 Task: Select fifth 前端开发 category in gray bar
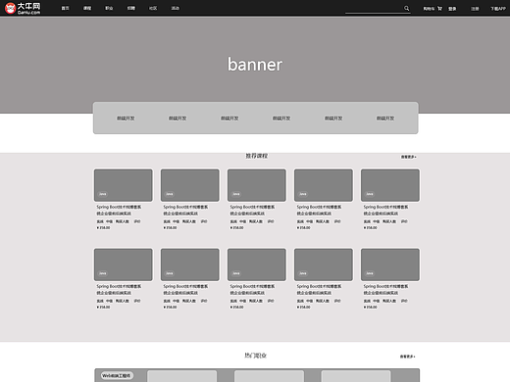pos(333,119)
